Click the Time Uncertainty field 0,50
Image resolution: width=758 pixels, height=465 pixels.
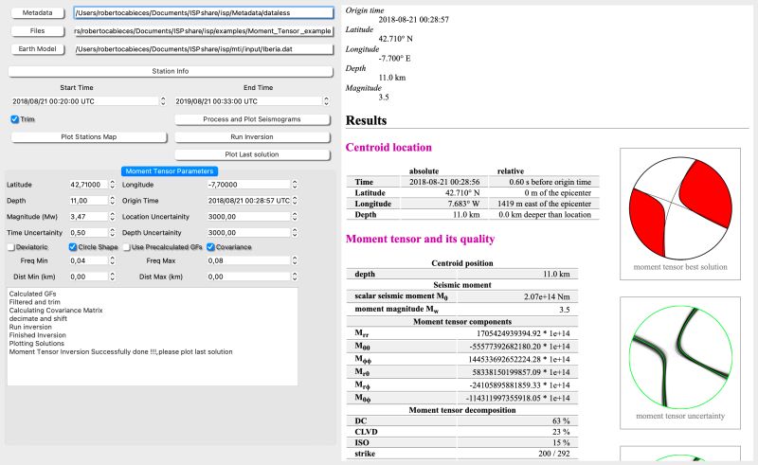pos(88,233)
